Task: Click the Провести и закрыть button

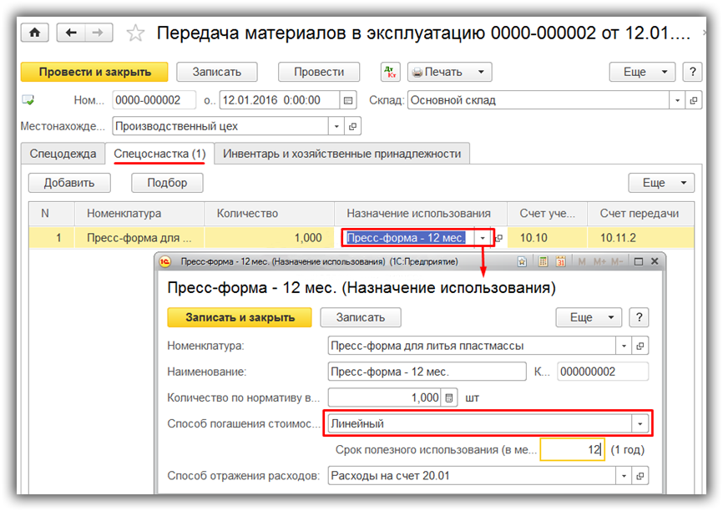Action: pyautogui.click(x=94, y=72)
